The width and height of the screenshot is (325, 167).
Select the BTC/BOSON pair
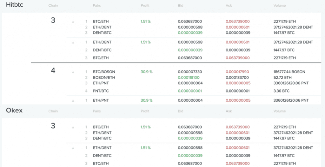(x=104, y=72)
